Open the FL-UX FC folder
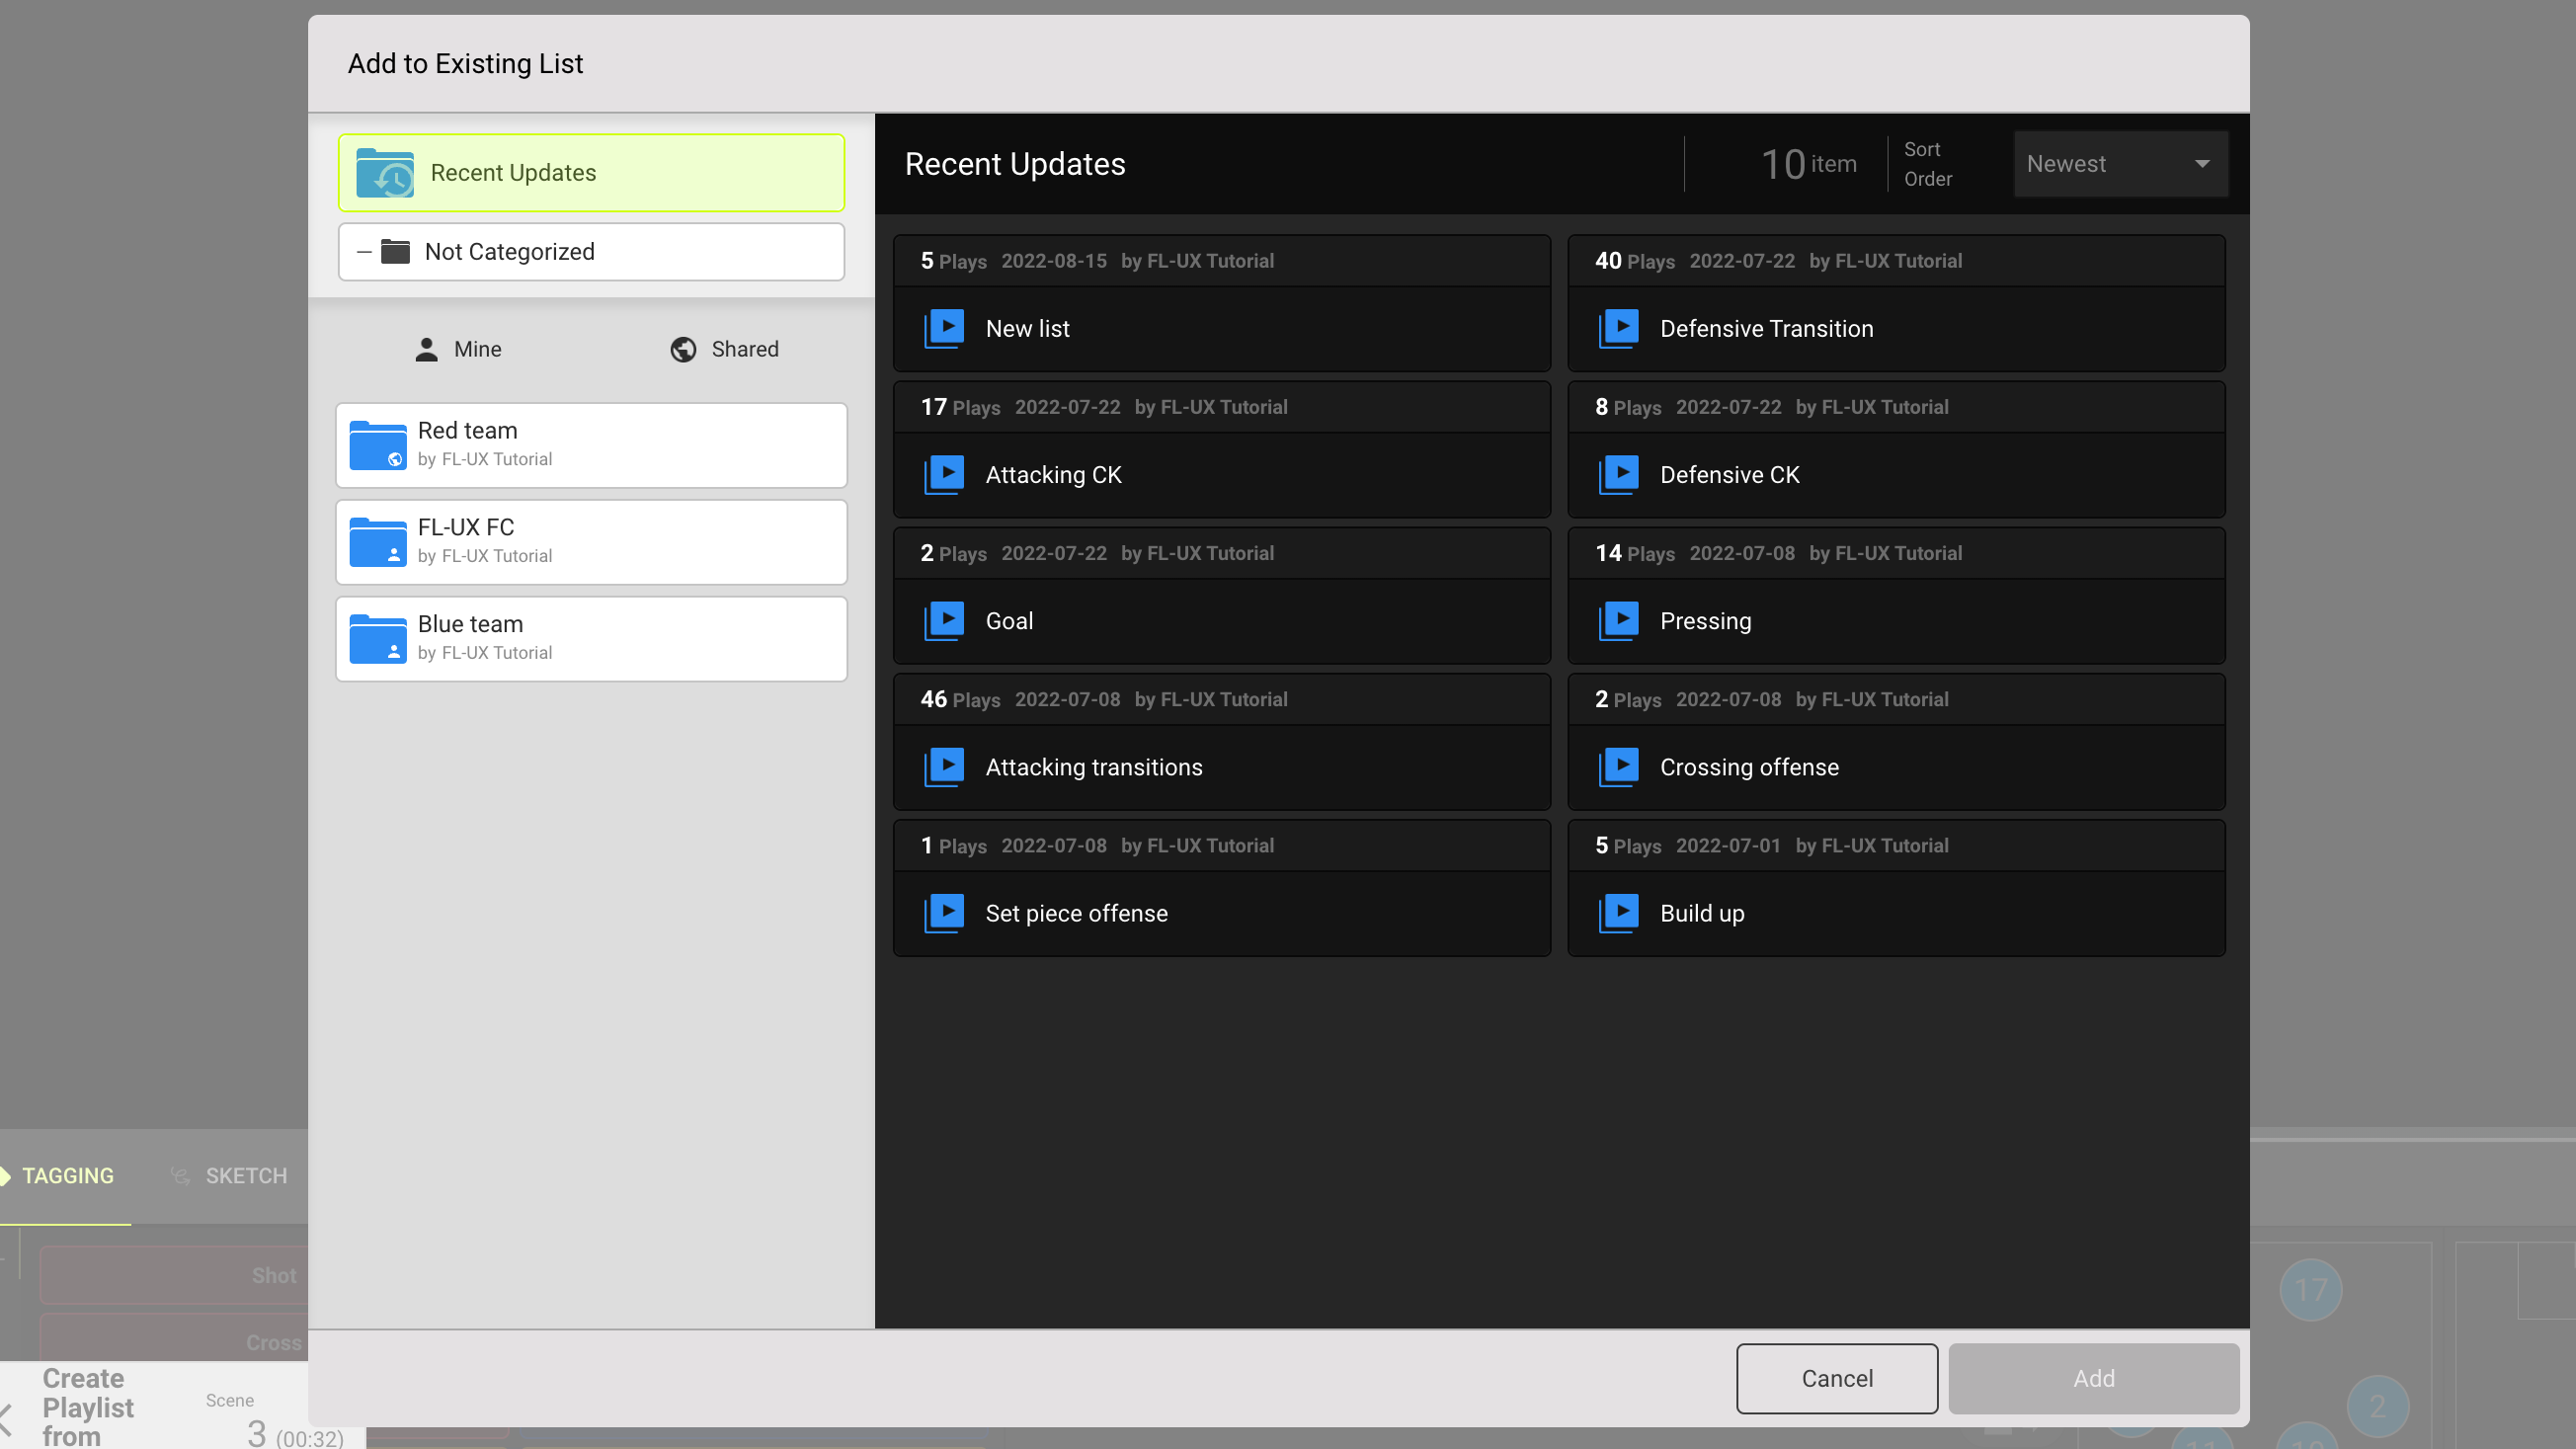2576x1449 pixels. (592, 542)
